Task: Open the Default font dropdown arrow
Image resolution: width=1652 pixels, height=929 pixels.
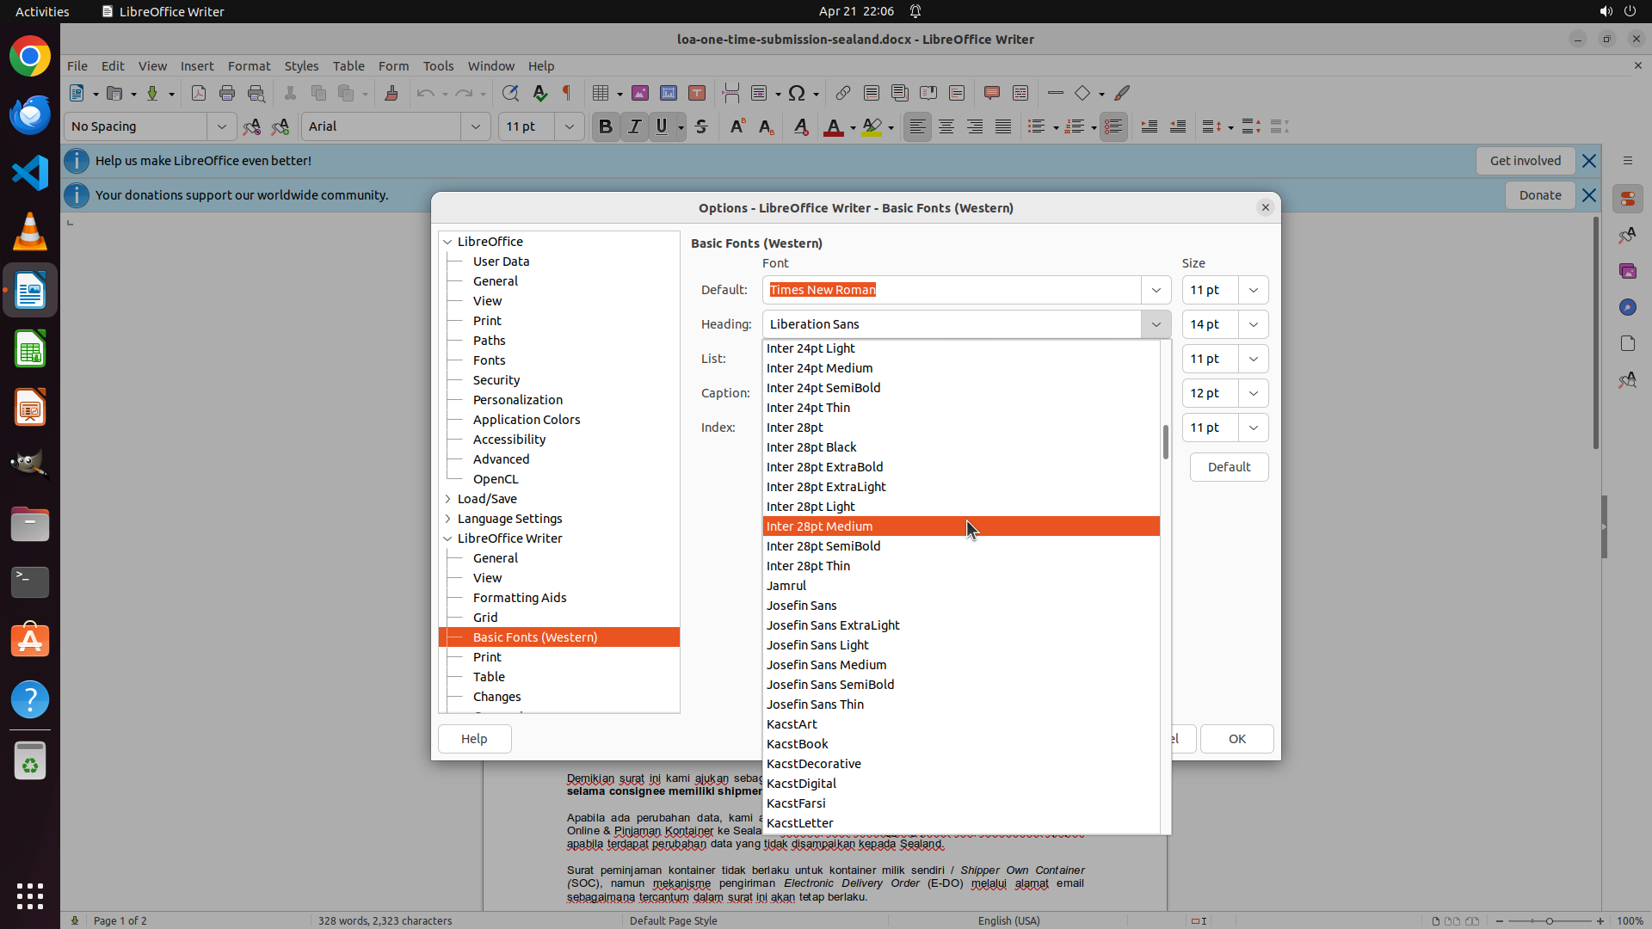Action: point(1156,290)
